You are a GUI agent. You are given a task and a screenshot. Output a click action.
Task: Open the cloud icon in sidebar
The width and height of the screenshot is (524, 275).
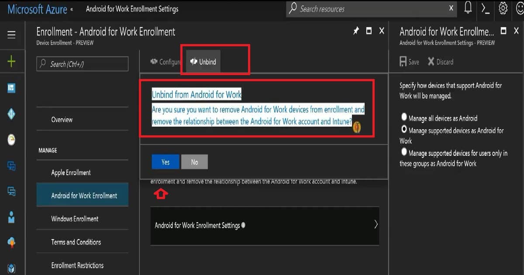(x=11, y=242)
